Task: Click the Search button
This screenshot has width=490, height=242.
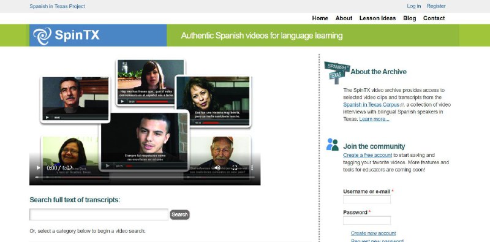Action: 179,214
